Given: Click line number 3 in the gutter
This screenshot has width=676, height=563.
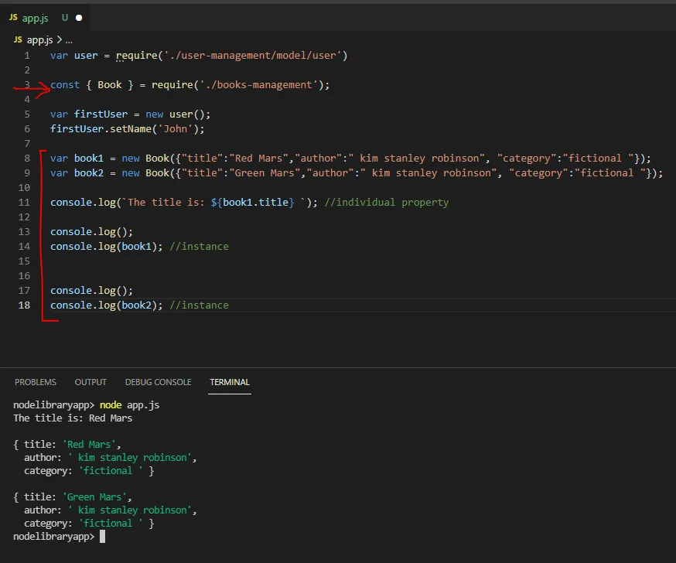Looking at the screenshot, I should 27,85.
